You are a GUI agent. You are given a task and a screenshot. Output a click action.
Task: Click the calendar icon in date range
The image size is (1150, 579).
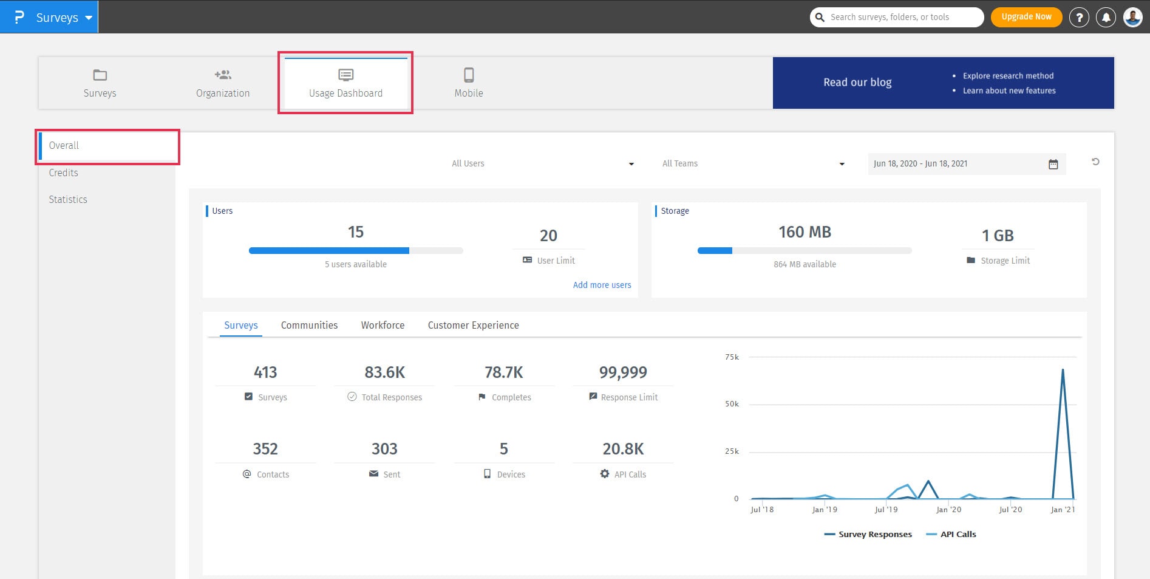pos(1053,164)
